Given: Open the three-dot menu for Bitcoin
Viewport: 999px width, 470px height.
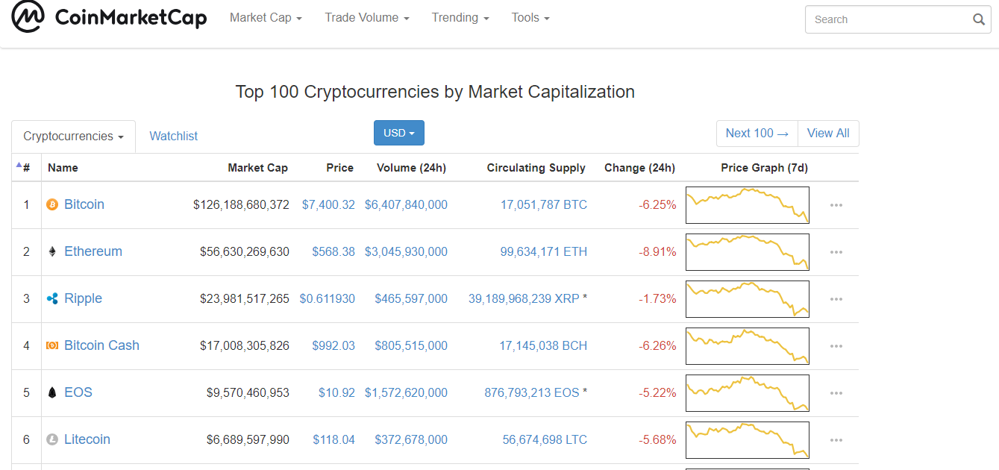Looking at the screenshot, I should (x=836, y=205).
